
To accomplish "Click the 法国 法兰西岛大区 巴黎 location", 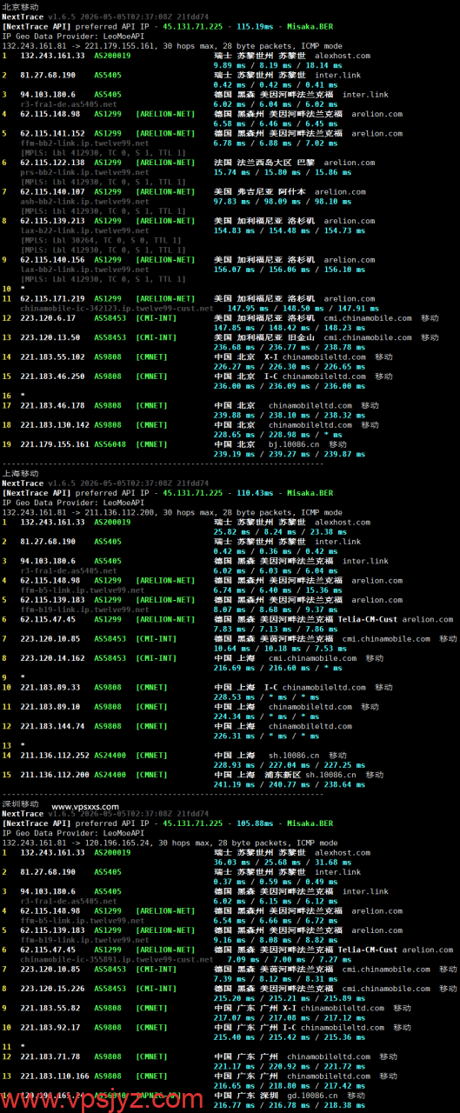I will pos(264,163).
